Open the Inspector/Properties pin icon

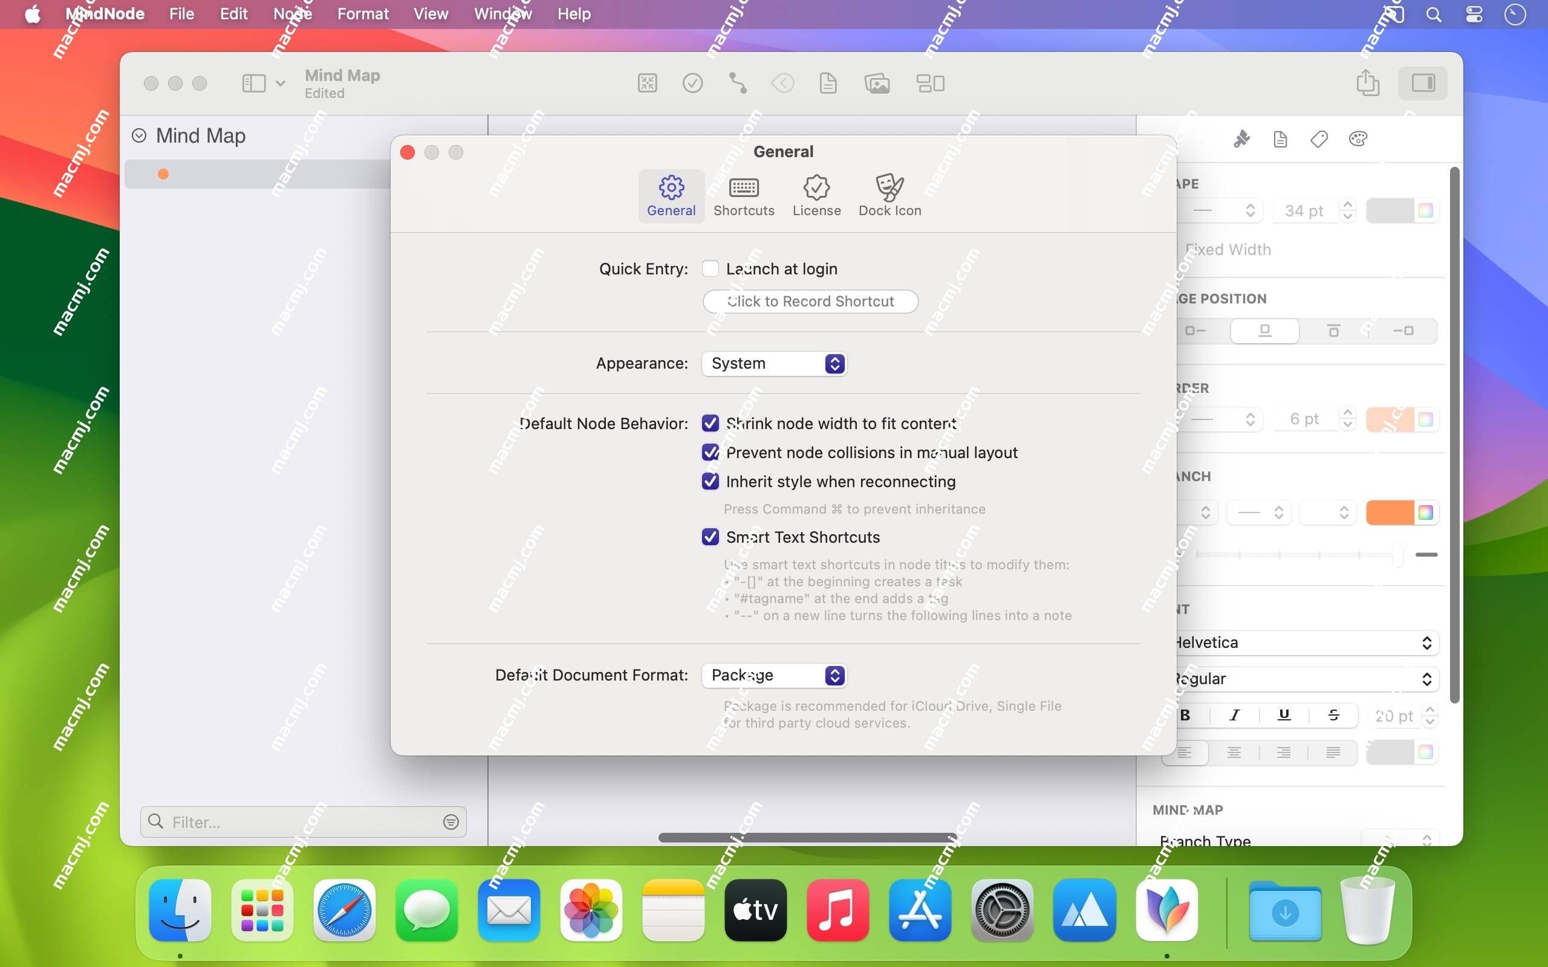pyautogui.click(x=1240, y=138)
